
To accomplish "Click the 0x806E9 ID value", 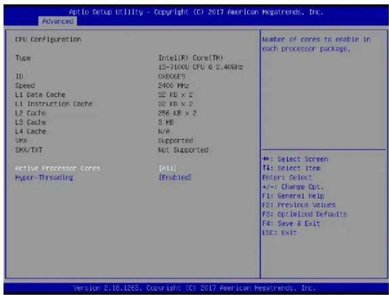I will [172, 76].
